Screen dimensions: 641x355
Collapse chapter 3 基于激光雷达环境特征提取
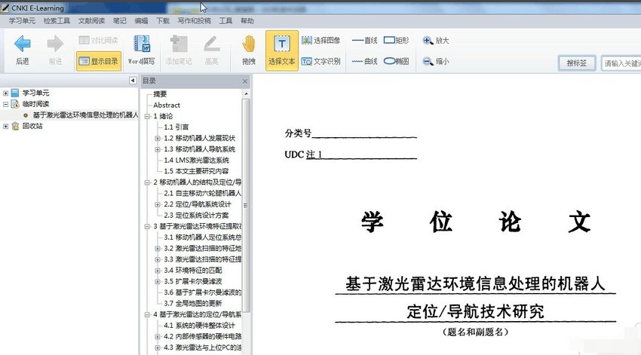147,227
